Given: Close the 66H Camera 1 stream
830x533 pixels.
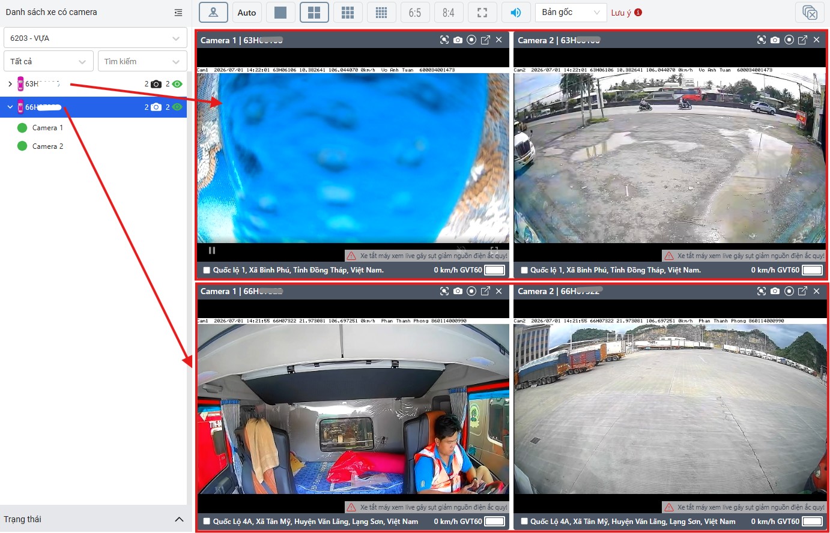Looking at the screenshot, I should 499,291.
